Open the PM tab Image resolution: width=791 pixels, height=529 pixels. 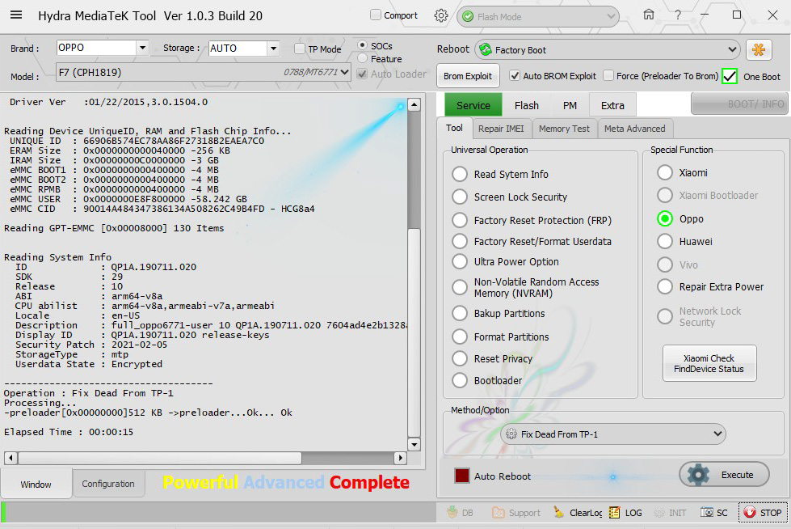pyautogui.click(x=570, y=105)
